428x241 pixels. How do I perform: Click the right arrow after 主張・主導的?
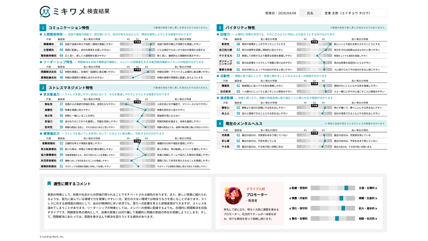pos(377,188)
